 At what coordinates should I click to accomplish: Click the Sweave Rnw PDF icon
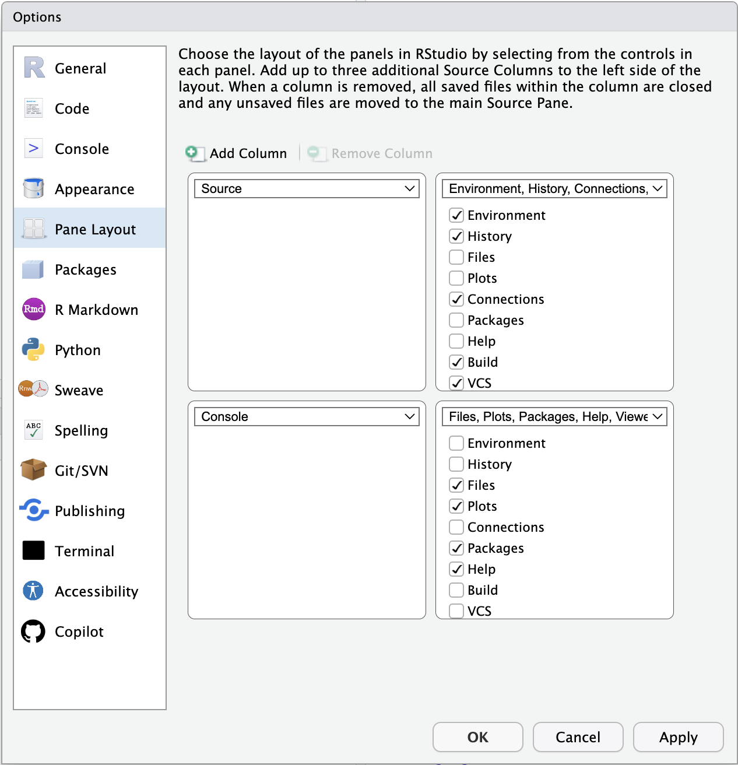(x=33, y=388)
